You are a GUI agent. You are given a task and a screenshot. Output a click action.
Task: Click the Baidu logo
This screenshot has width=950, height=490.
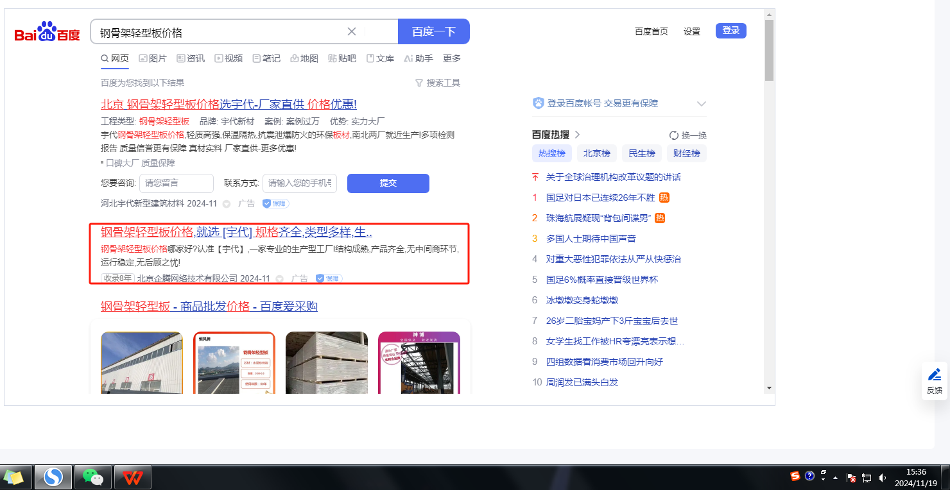coord(47,32)
